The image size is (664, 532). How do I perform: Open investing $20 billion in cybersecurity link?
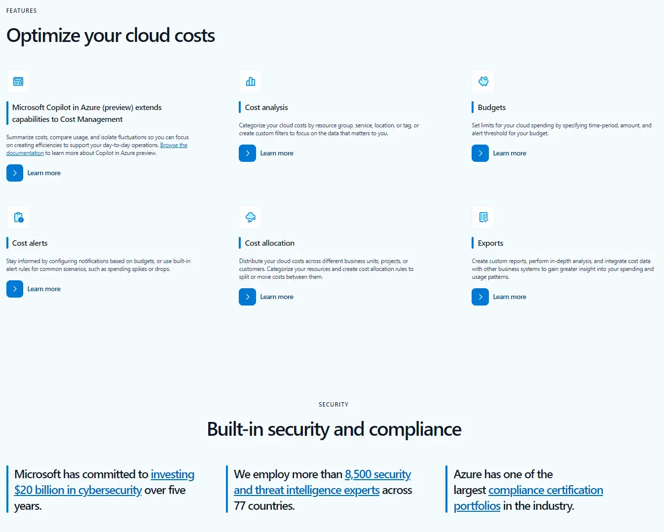tap(78, 490)
